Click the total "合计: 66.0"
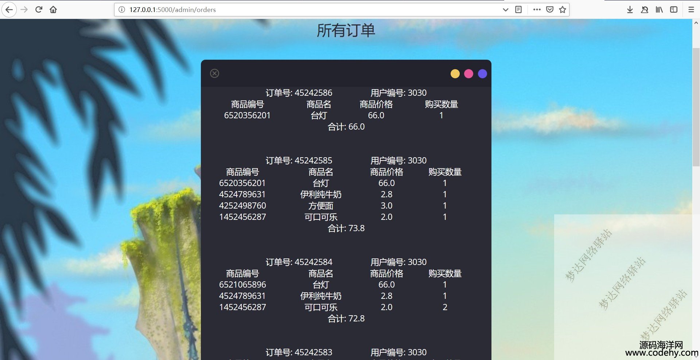Screen dimensions: 700x360 click(346, 127)
